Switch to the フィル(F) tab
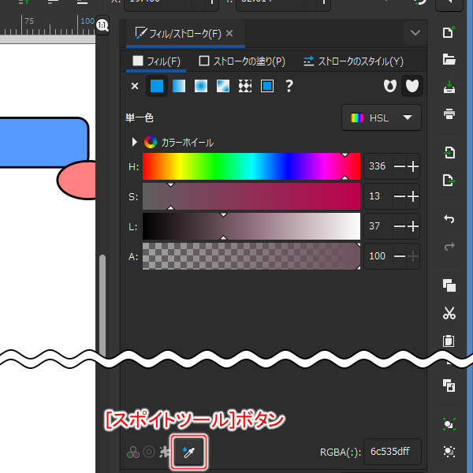The width and height of the screenshot is (473, 473). pos(156,61)
